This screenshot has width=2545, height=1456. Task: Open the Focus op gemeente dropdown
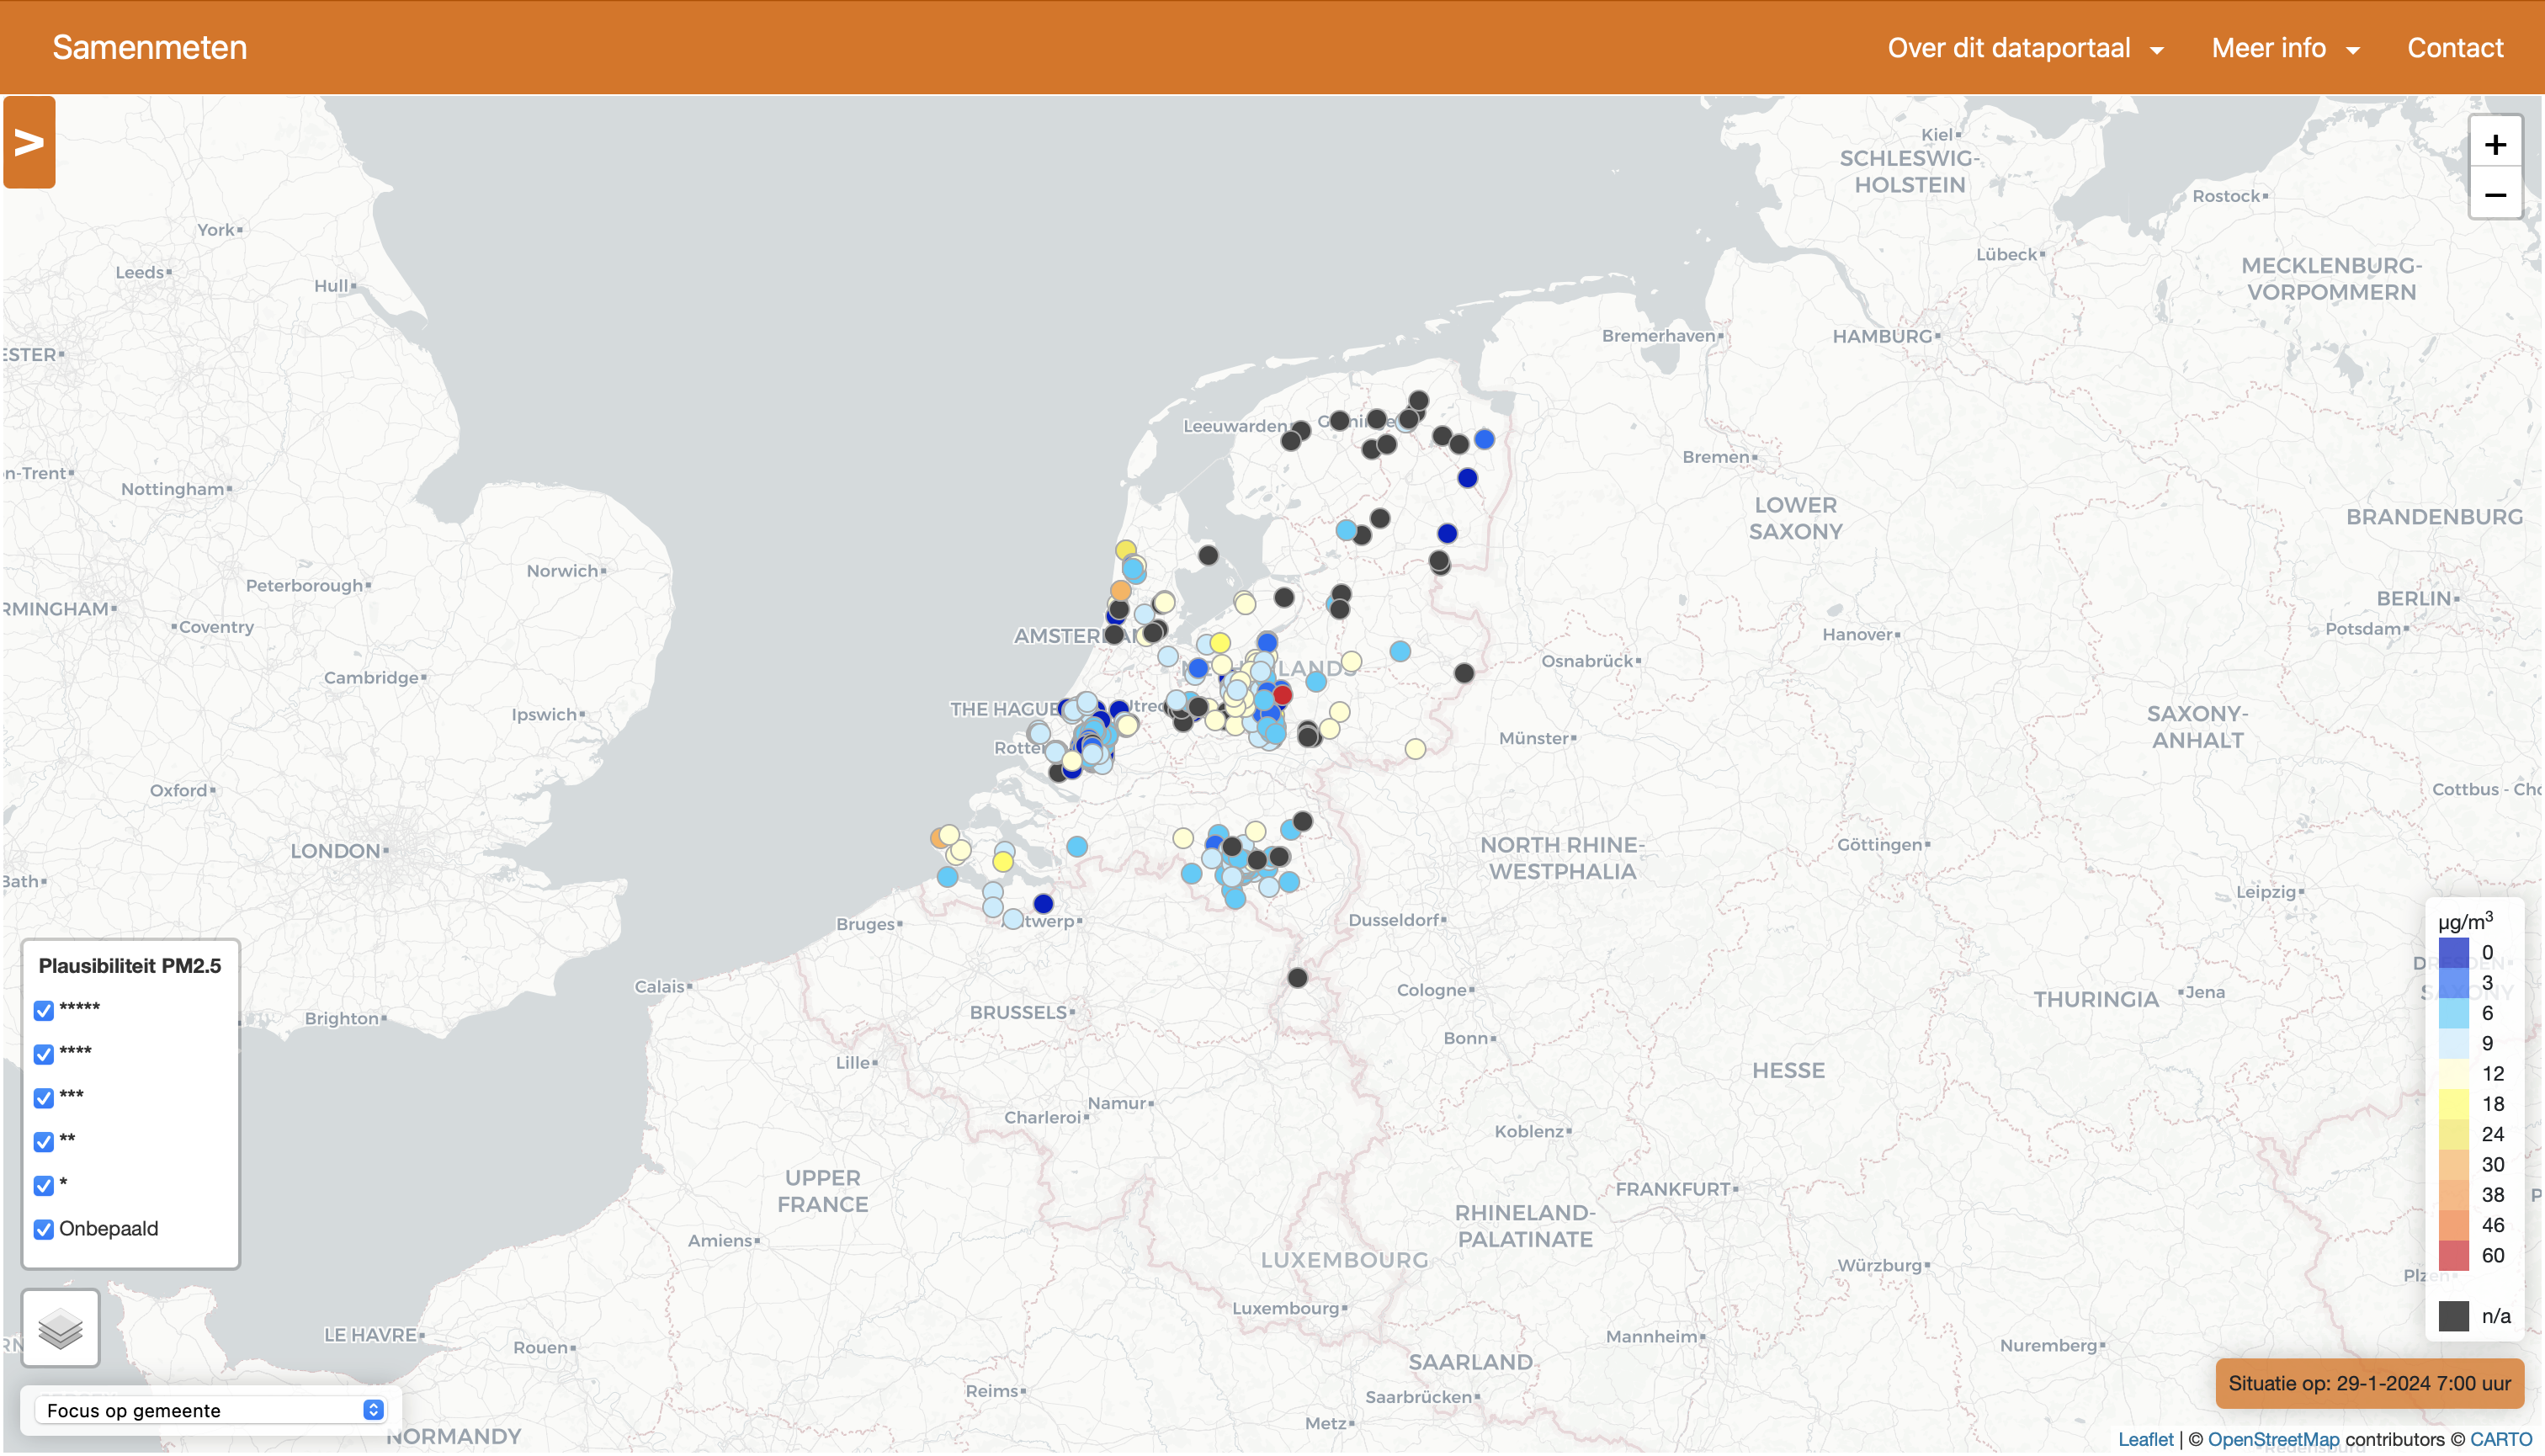click(212, 1410)
